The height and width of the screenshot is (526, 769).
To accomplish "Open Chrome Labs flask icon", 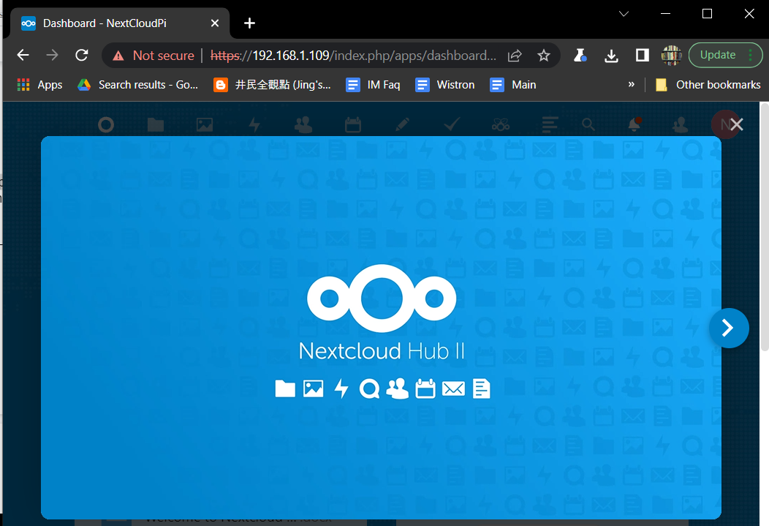I will click(x=580, y=56).
